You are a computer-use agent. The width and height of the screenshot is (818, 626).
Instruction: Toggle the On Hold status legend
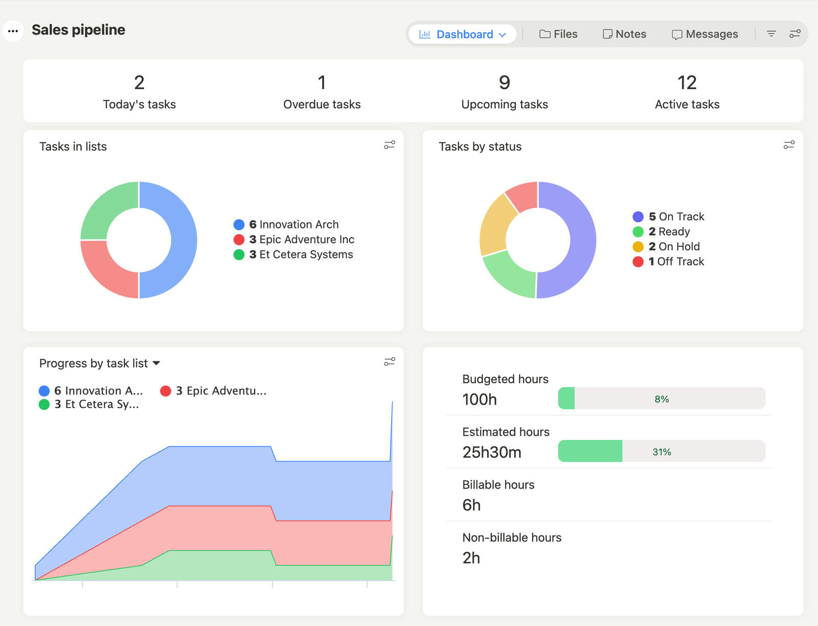(666, 246)
